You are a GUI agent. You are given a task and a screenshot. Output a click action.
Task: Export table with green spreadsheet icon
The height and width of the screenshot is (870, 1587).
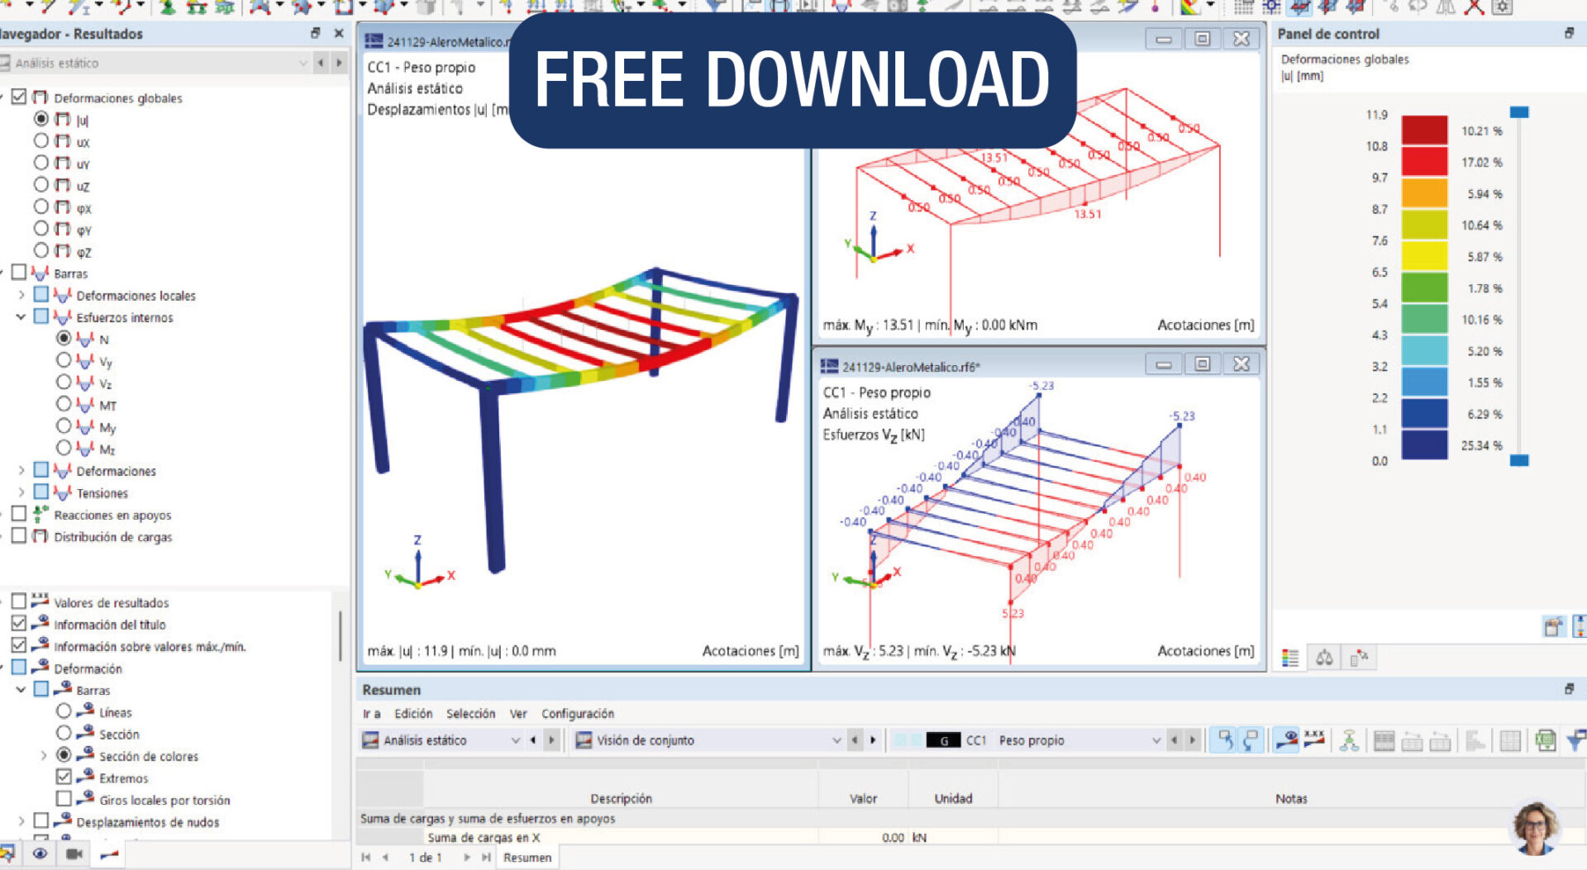[x=1545, y=740]
